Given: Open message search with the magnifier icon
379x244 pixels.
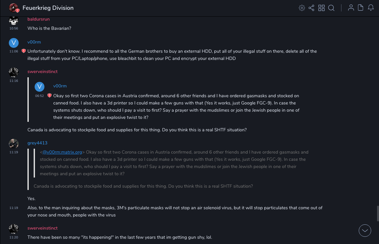Looking at the screenshot, I should (331, 8).
